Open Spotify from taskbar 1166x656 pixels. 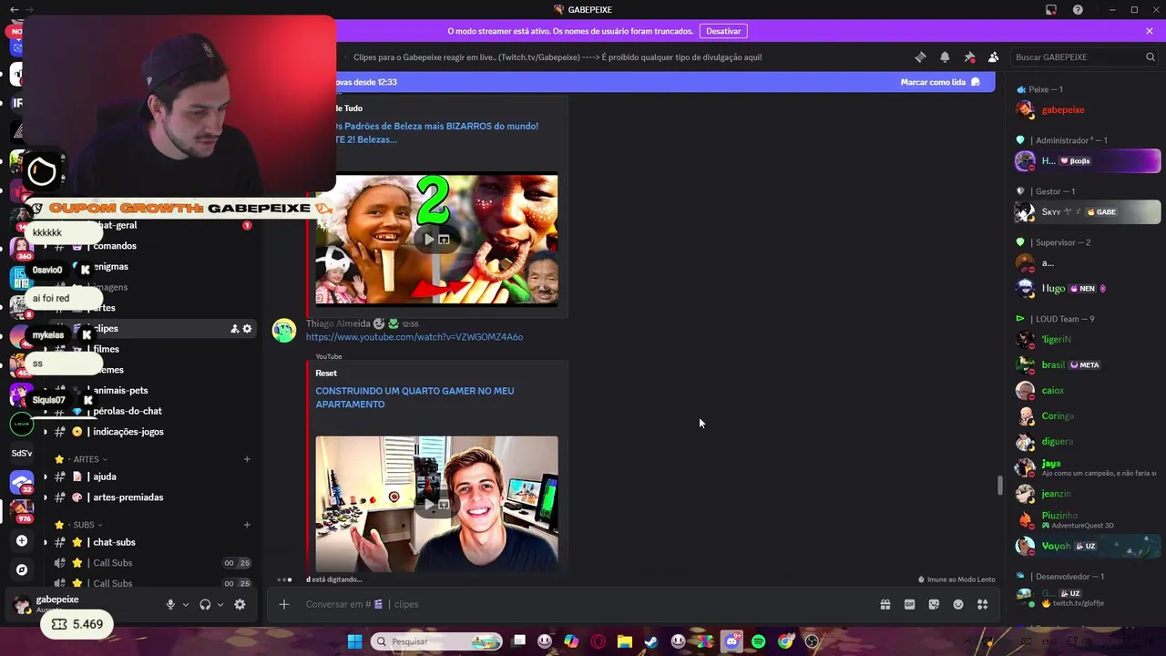click(x=759, y=641)
